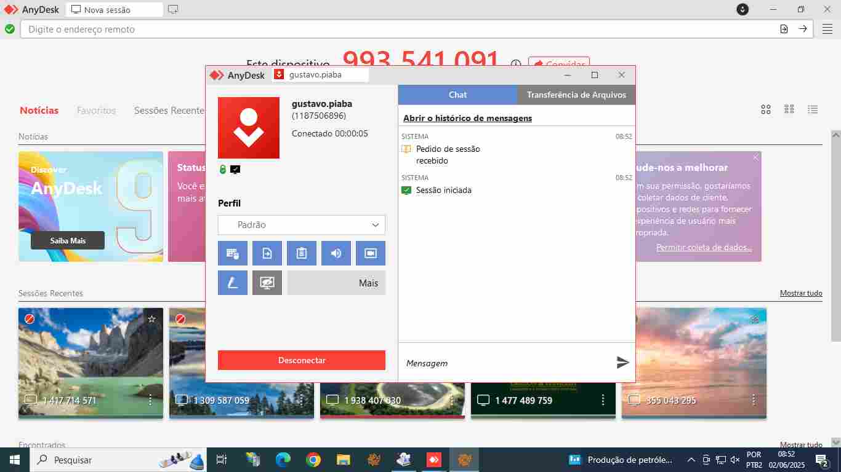Open the AnyDesk hamburger main menu
Screen dimensions: 841x472
click(827, 29)
